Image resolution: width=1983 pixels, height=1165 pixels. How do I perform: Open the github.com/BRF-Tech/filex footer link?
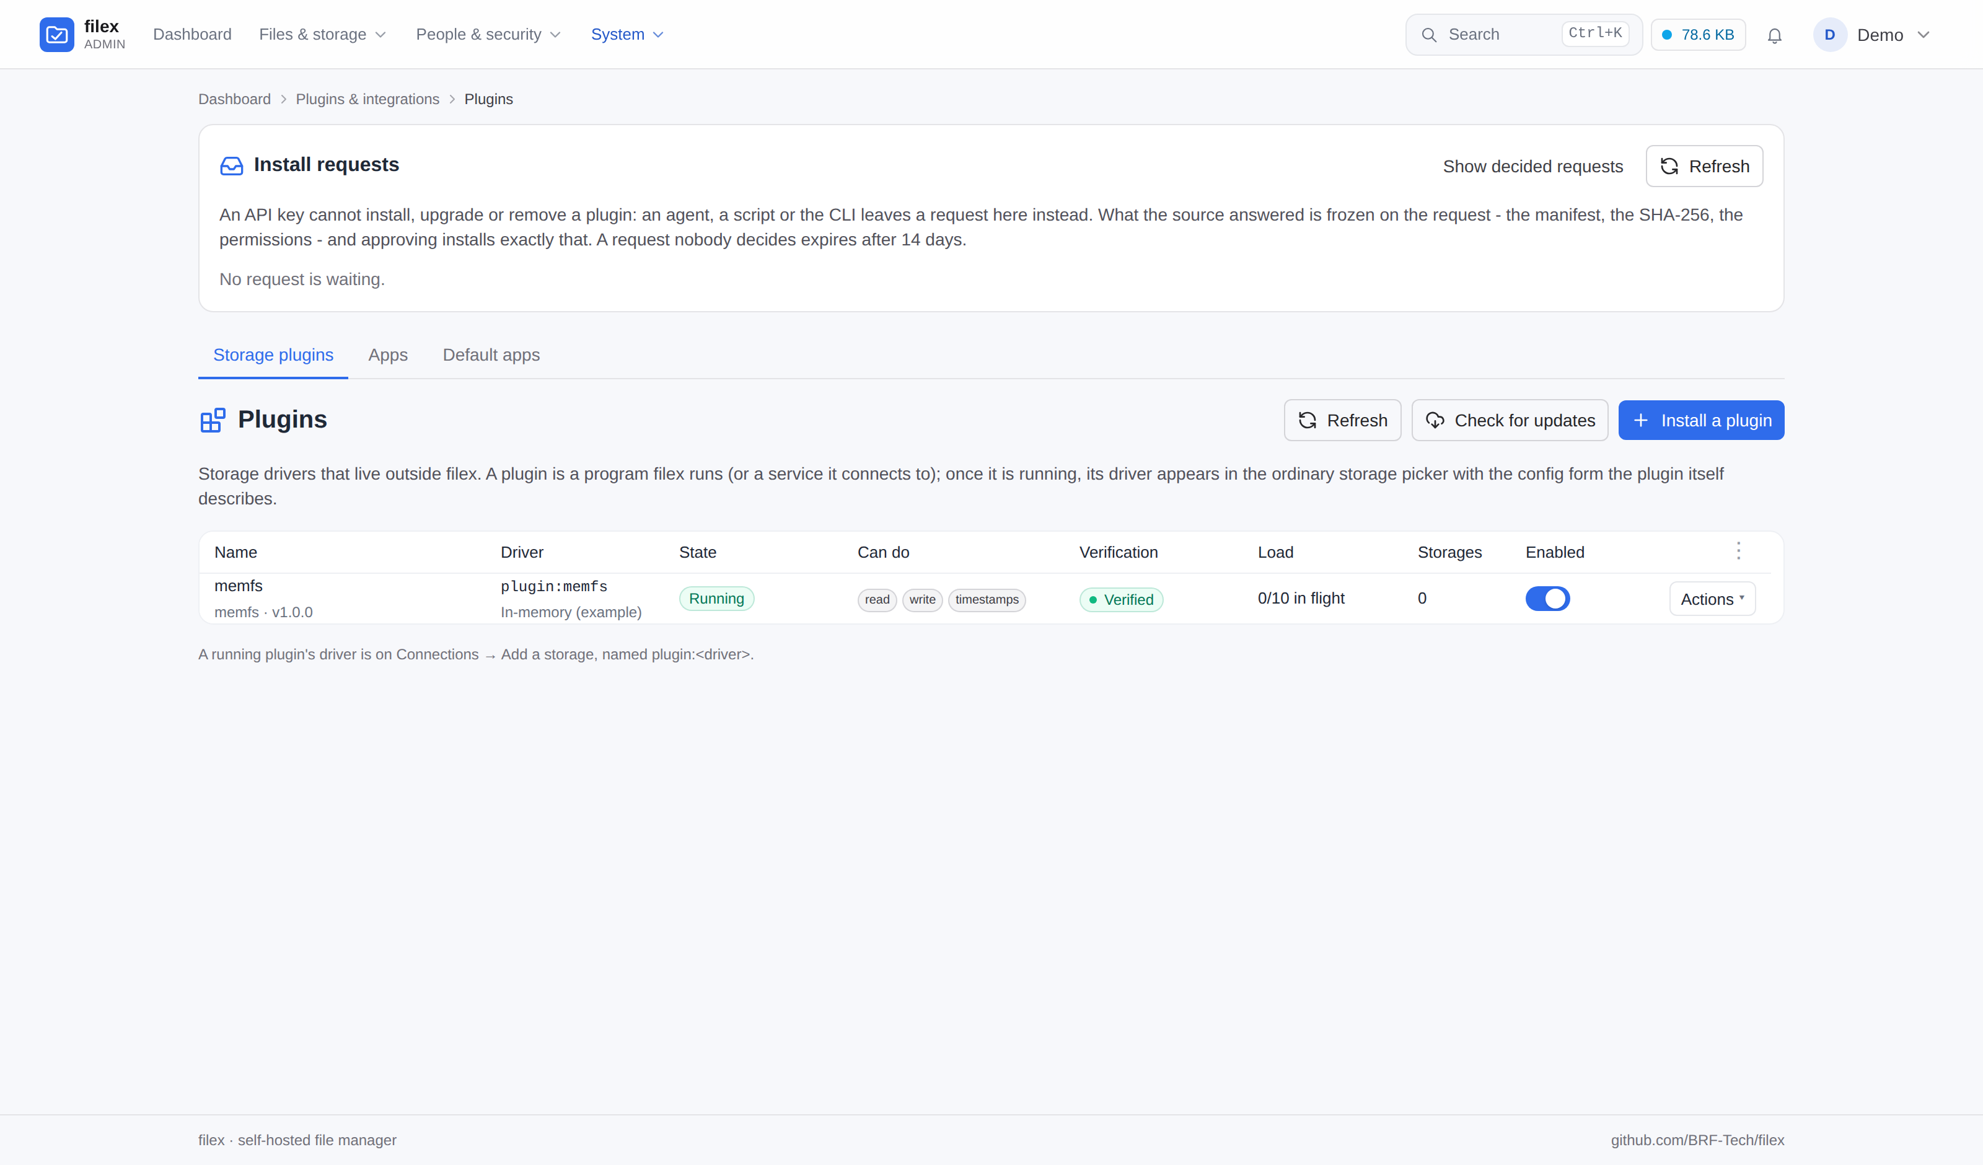[1697, 1140]
